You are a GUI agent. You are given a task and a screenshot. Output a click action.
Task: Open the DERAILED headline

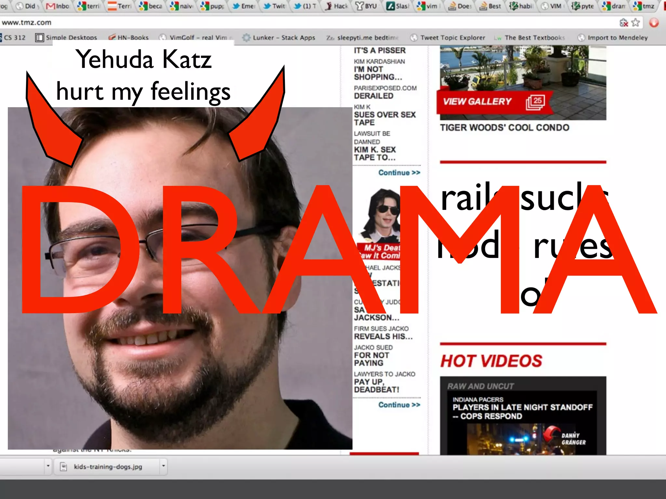pos(373,96)
